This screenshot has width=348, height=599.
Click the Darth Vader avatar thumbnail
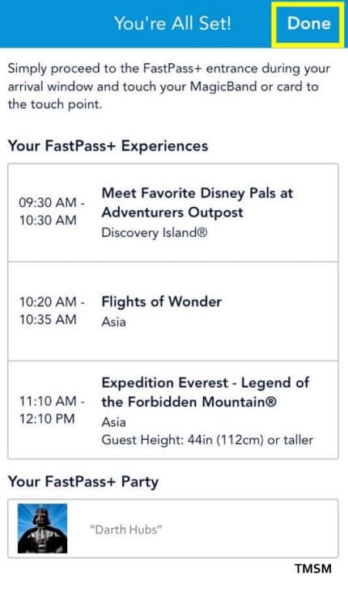point(42,529)
